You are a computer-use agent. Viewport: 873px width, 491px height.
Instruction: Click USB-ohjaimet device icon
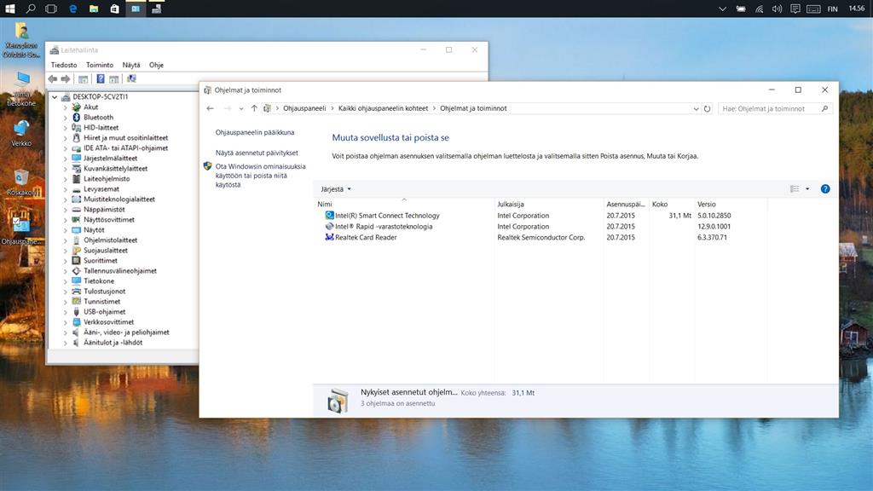coord(76,312)
